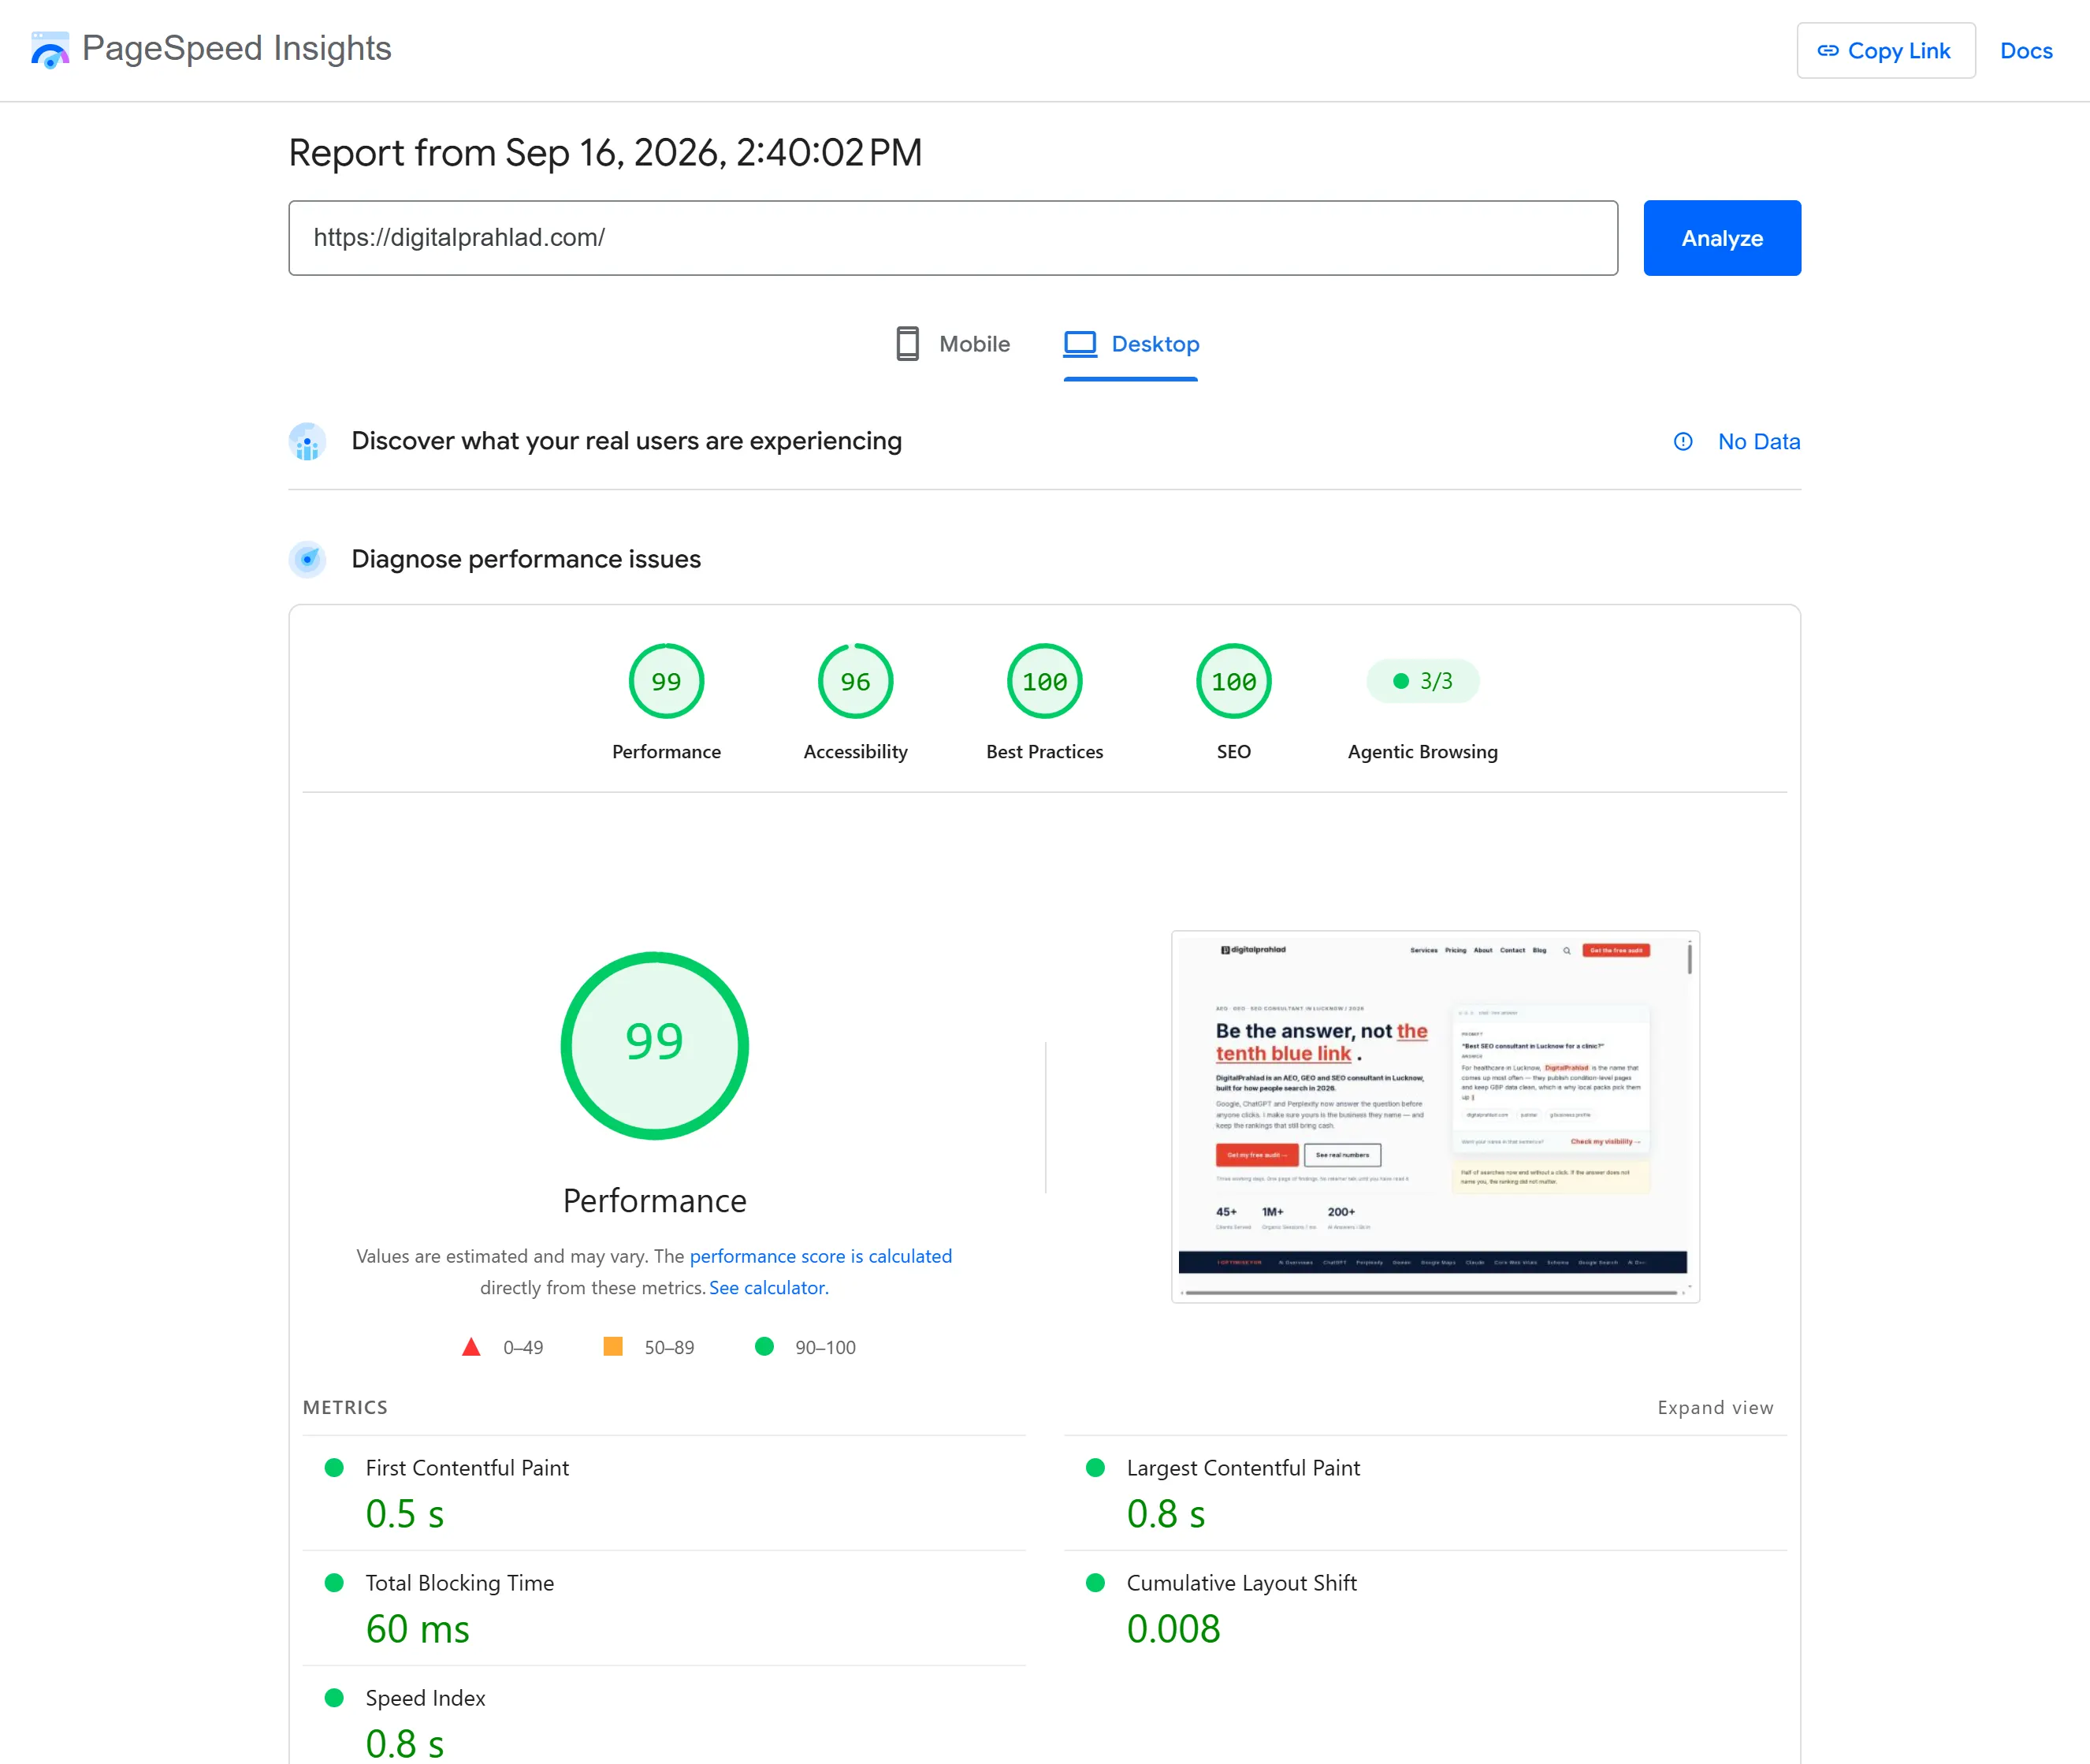Expand the First Contentful Paint metric
The height and width of the screenshot is (1764, 2090).
(664, 1493)
